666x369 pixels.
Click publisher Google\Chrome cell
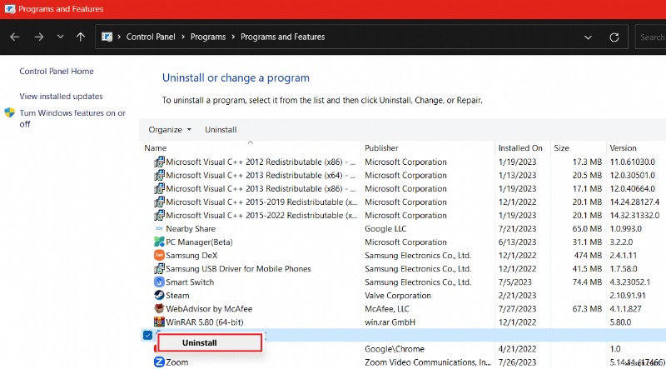(395, 349)
